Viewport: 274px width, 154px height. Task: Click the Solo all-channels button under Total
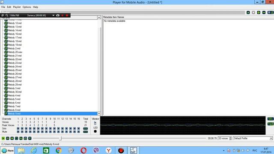click(86, 128)
